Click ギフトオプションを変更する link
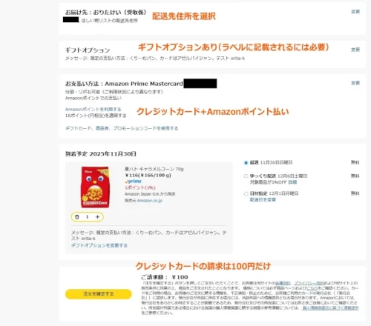 pyautogui.click(x=99, y=245)
